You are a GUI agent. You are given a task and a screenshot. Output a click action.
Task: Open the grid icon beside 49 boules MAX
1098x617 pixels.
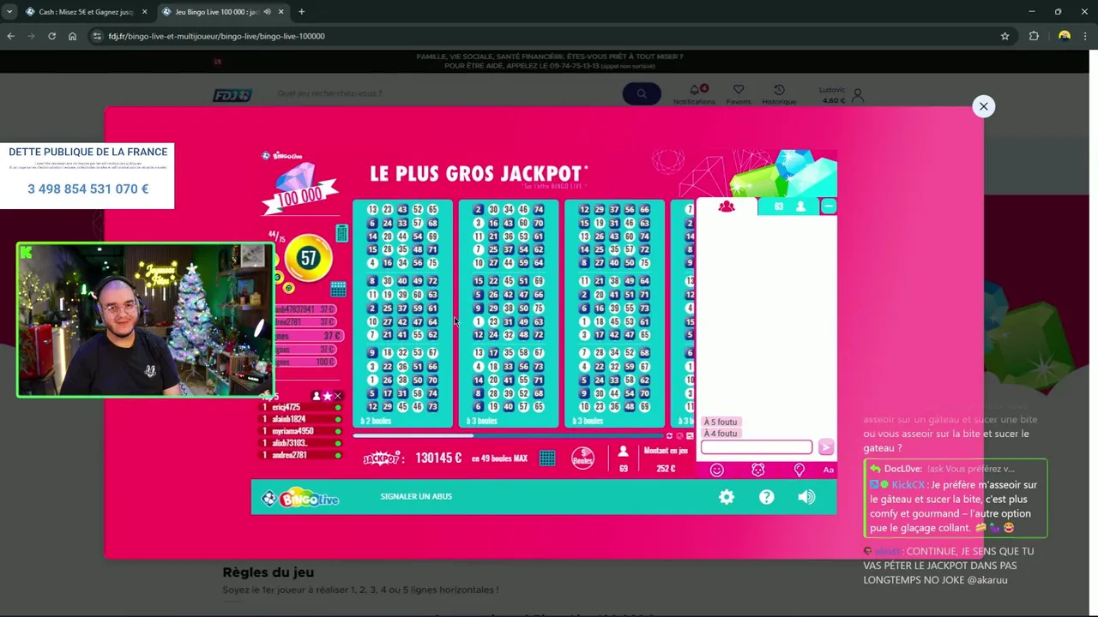point(547,458)
